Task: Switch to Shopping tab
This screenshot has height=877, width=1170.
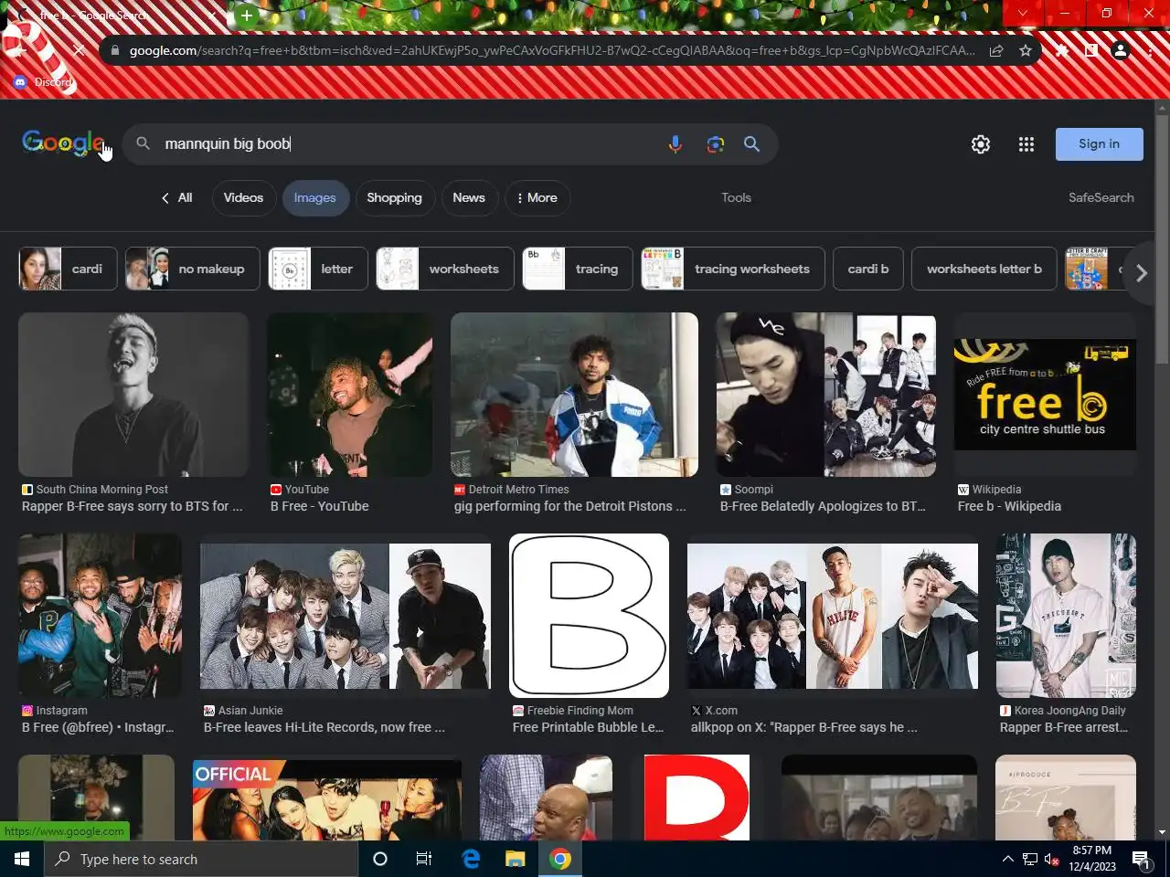Action: (x=394, y=197)
